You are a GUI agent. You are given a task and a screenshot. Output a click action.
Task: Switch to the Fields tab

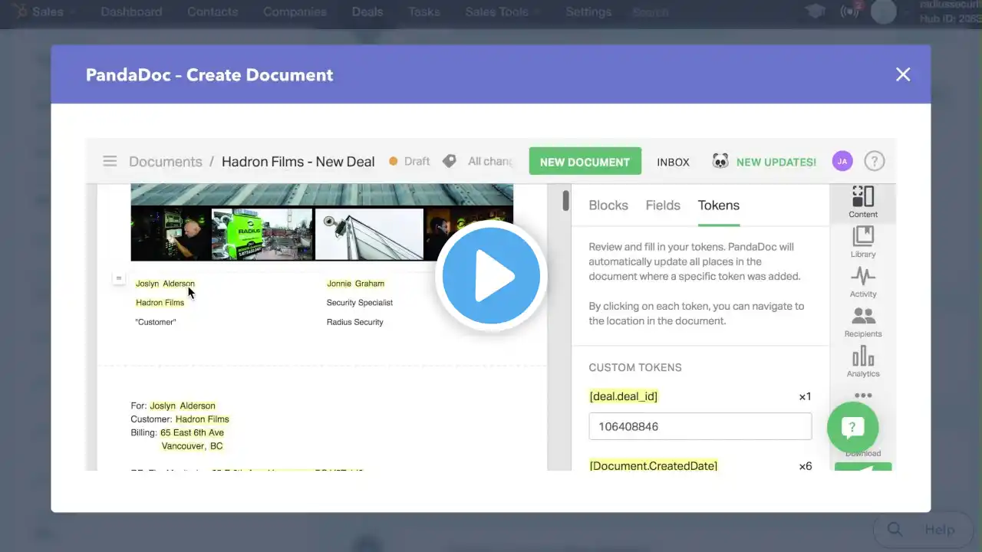click(x=663, y=205)
